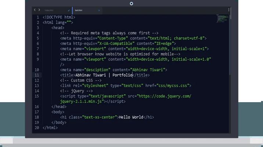263x147 pixels.
Task: Click the "css/mycss.css" href value
Action: (x=173, y=86)
